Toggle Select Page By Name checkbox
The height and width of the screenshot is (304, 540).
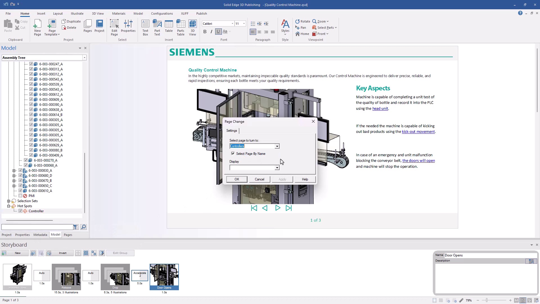[x=233, y=153]
